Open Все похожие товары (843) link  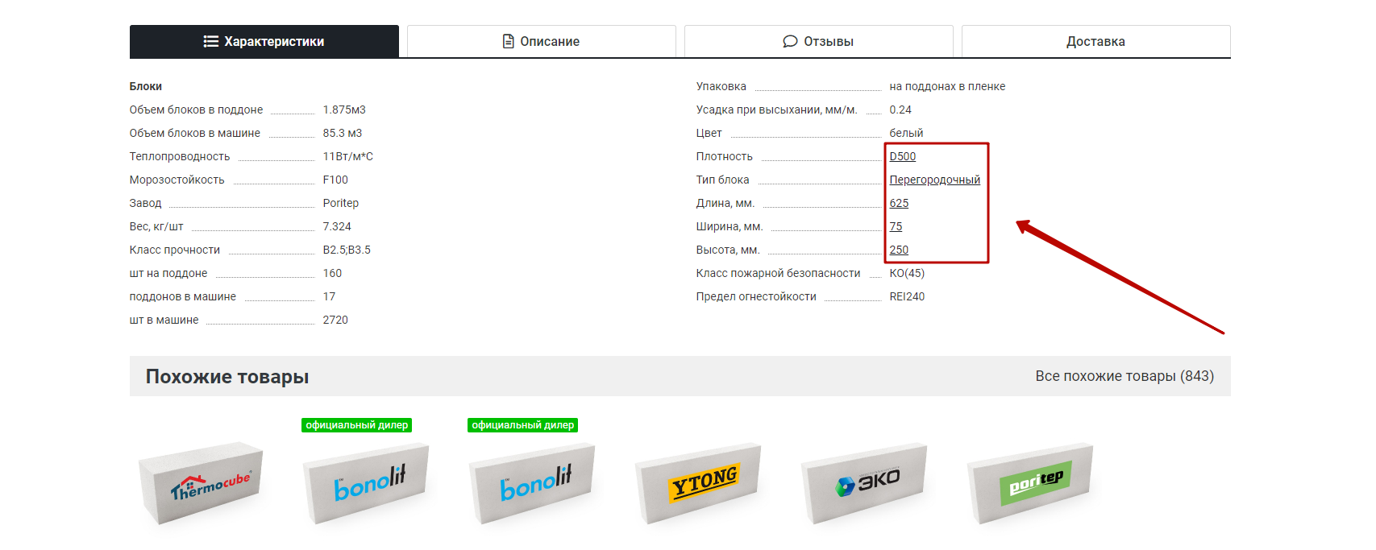point(1124,376)
